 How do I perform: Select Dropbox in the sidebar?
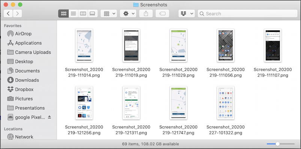[20, 89]
